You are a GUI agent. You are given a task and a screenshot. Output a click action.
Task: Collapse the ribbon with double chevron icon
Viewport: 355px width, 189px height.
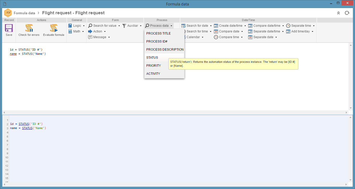(338, 13)
